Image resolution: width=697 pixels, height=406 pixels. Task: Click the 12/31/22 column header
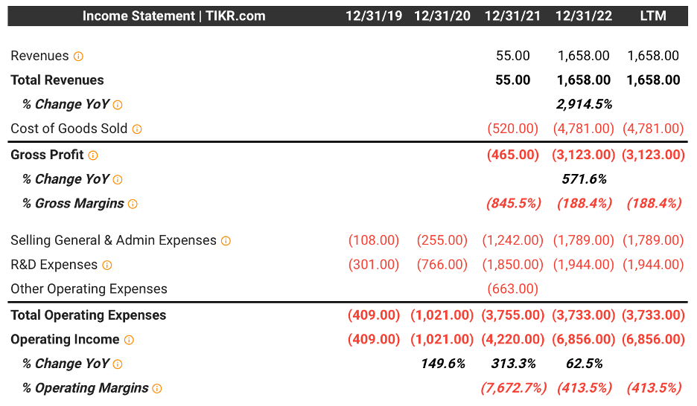(584, 16)
